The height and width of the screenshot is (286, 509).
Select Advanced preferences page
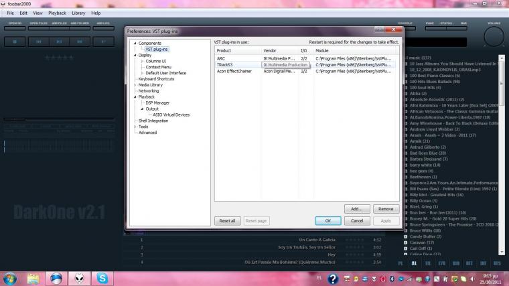tap(148, 133)
